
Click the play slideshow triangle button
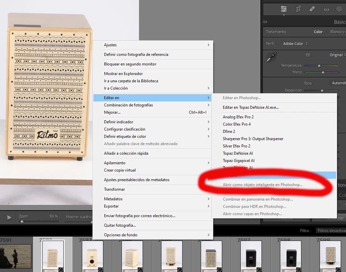9,218
